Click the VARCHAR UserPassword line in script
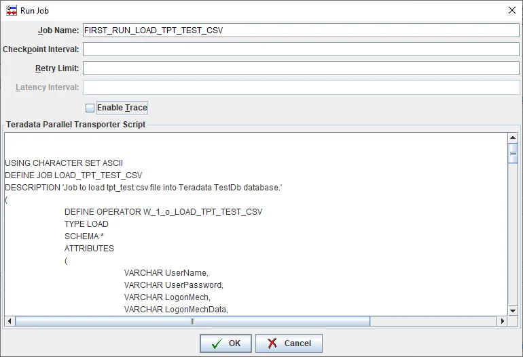Screen dimensions: 523x357 173,285
